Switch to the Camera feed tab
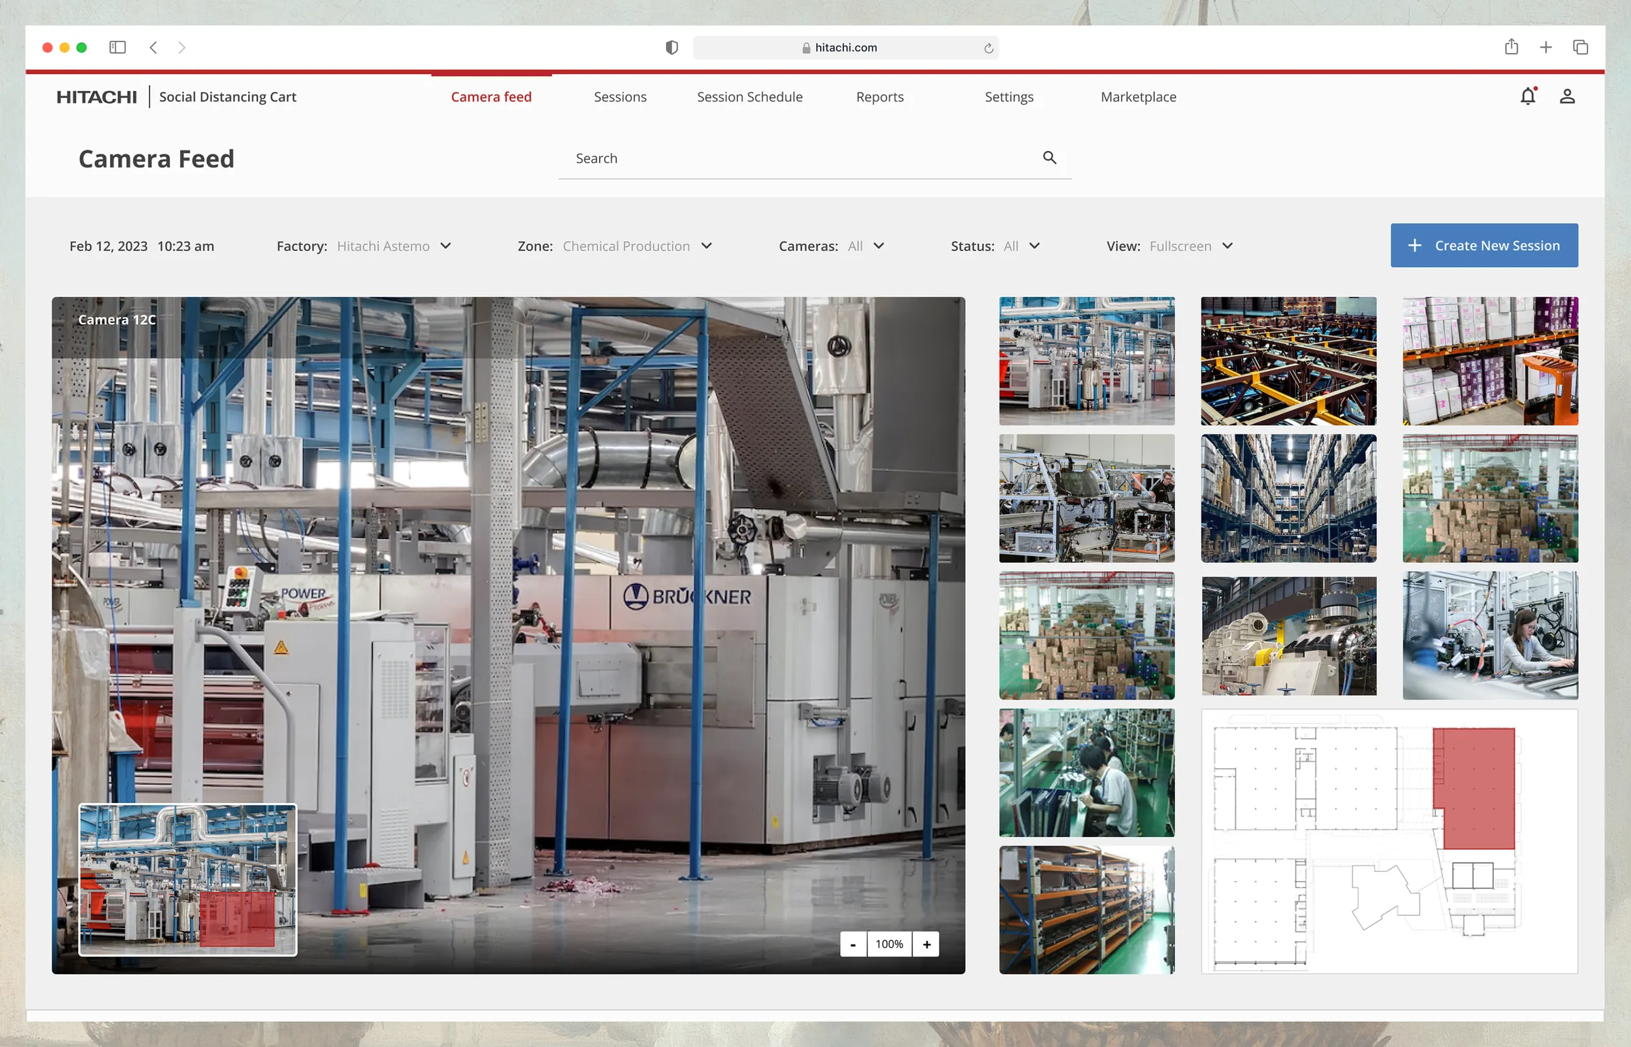 coord(491,97)
